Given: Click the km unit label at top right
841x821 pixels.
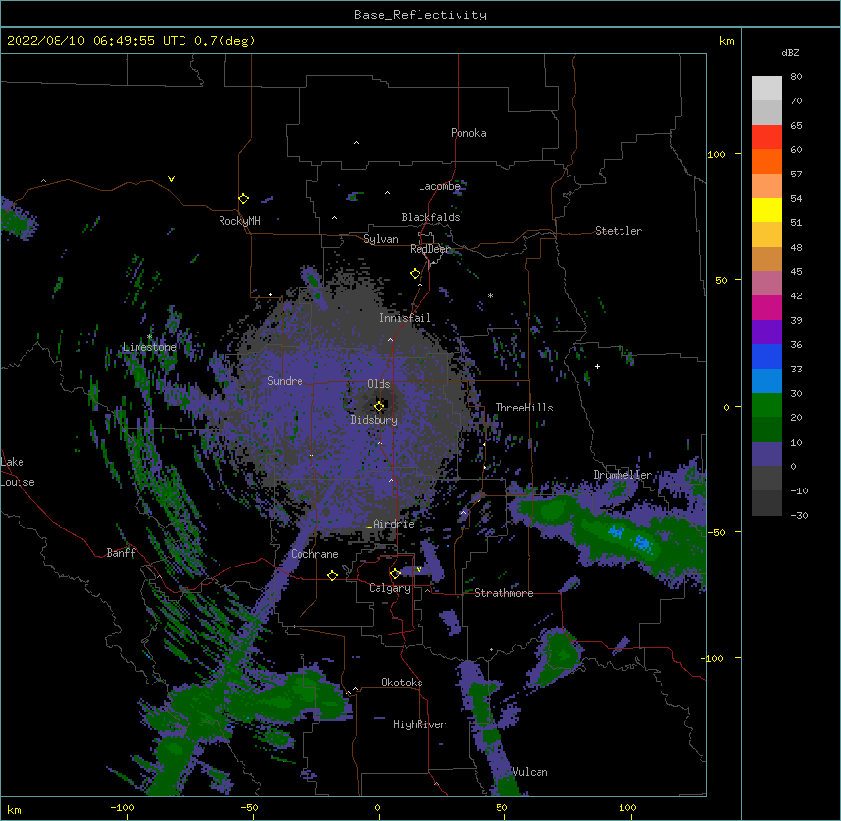Looking at the screenshot, I should click(x=727, y=41).
